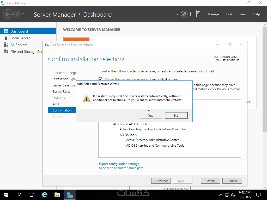Expand the navigation history dropdown arrow

(23, 14)
